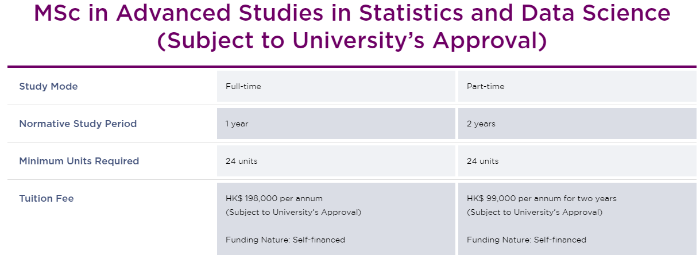This screenshot has height=258, width=700.
Task: Select the Minimum Units Required label
Action: [x=79, y=161]
